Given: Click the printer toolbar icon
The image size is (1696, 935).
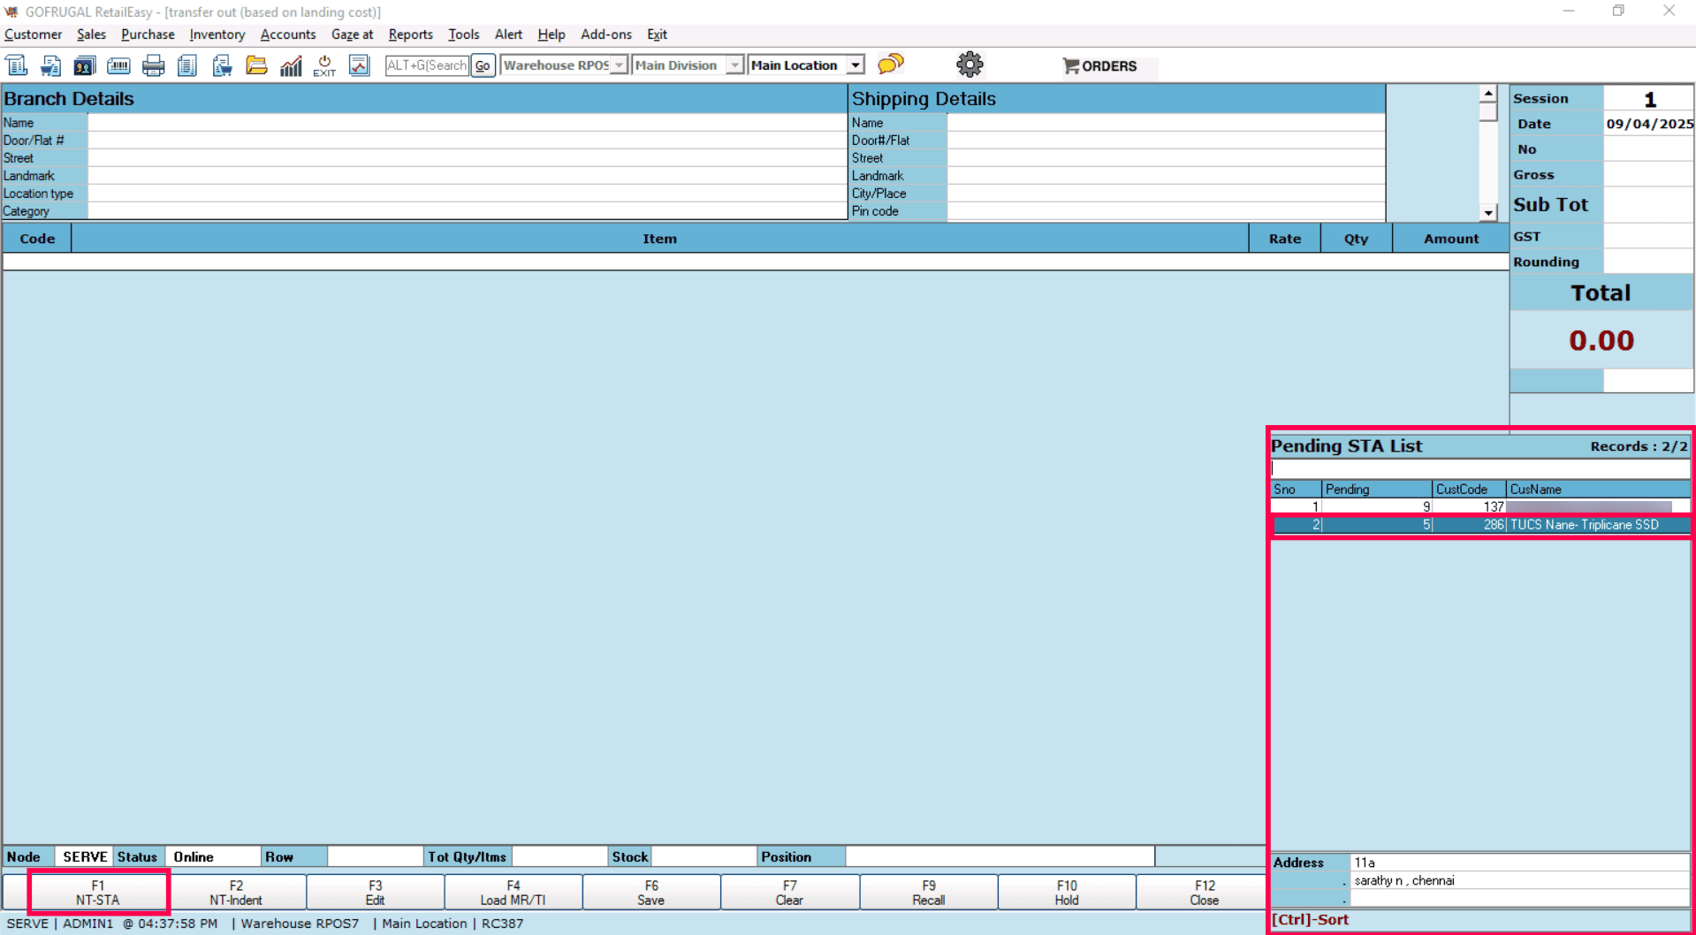Looking at the screenshot, I should point(153,65).
